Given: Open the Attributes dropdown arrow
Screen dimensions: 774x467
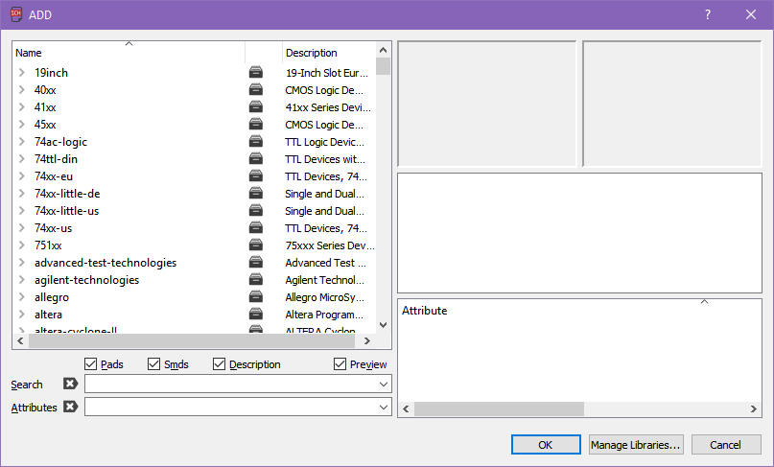Looking at the screenshot, I should pos(384,408).
